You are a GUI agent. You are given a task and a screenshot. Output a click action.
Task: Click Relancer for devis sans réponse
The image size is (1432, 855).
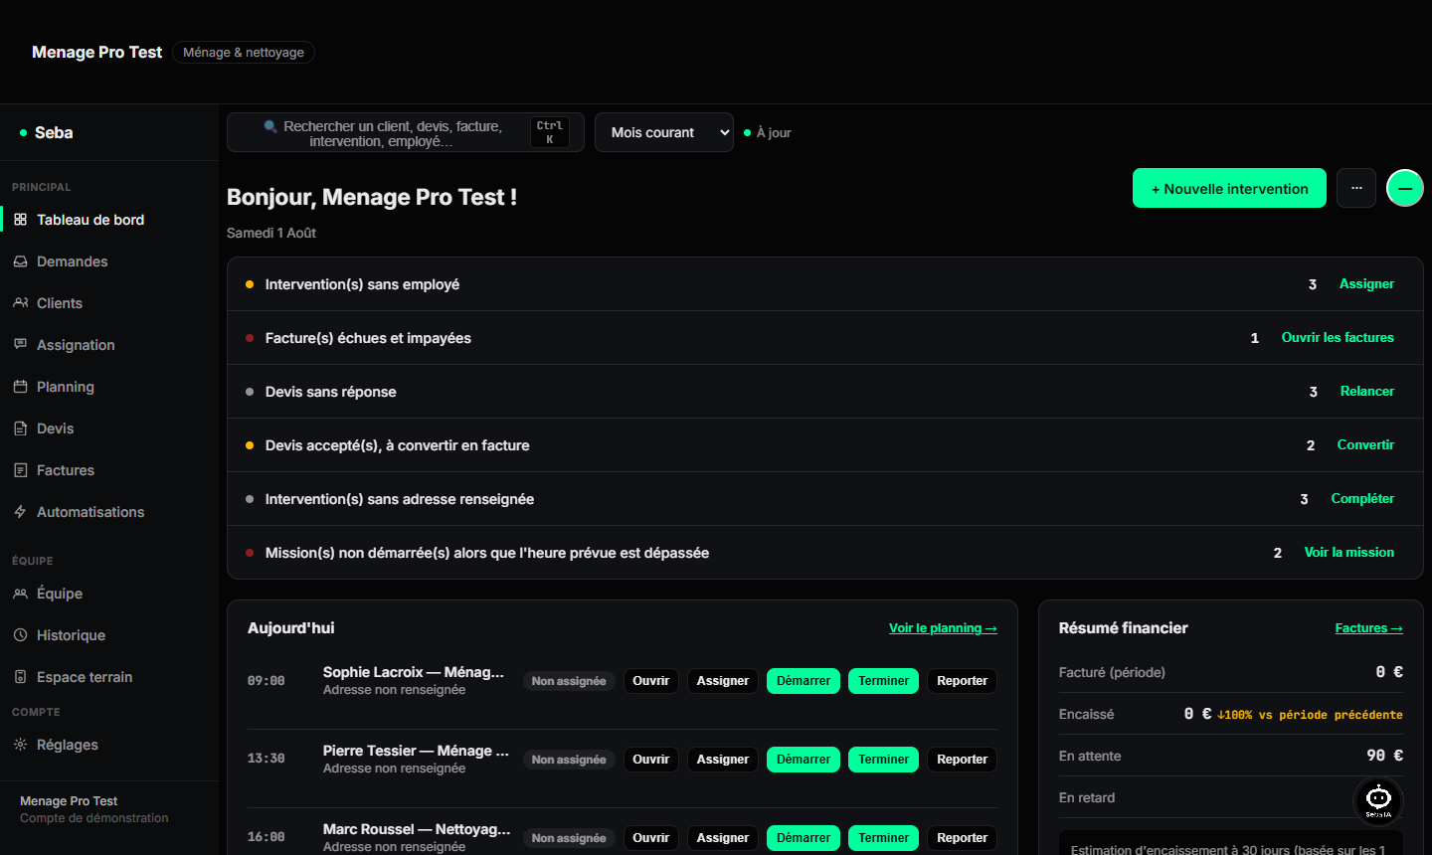tap(1367, 392)
